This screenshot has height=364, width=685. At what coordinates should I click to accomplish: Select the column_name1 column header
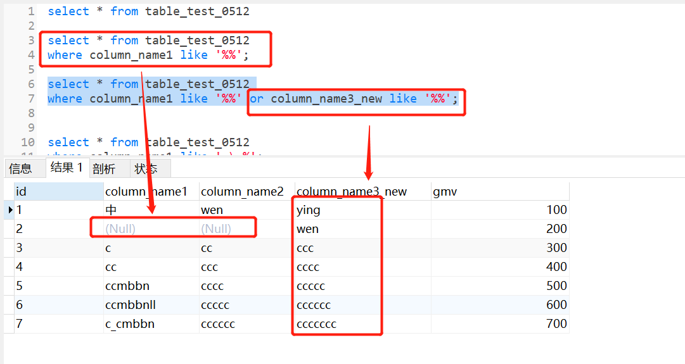click(x=151, y=192)
